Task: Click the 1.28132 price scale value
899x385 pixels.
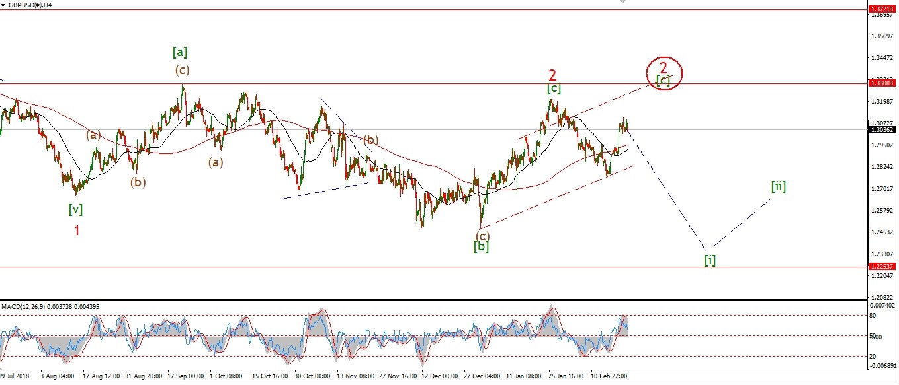Action: pyautogui.click(x=882, y=167)
